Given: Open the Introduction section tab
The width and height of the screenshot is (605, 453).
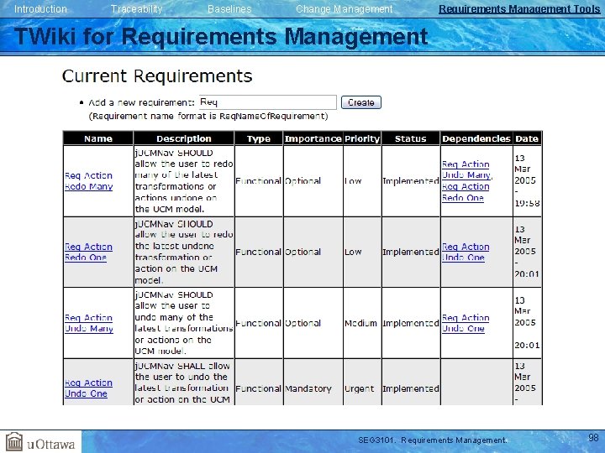Looking at the screenshot, I should coord(40,9).
